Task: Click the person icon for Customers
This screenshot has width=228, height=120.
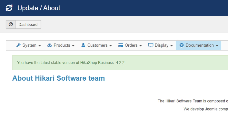Action: 83,45
